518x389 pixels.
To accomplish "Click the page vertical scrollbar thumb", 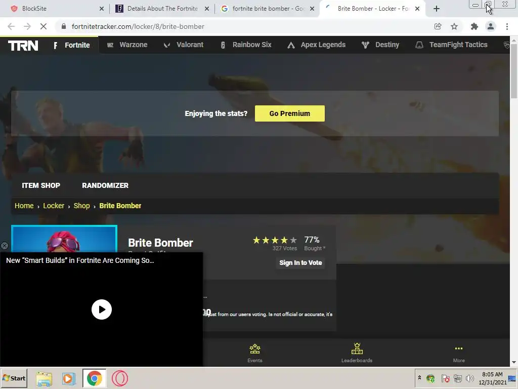I will (514, 71).
